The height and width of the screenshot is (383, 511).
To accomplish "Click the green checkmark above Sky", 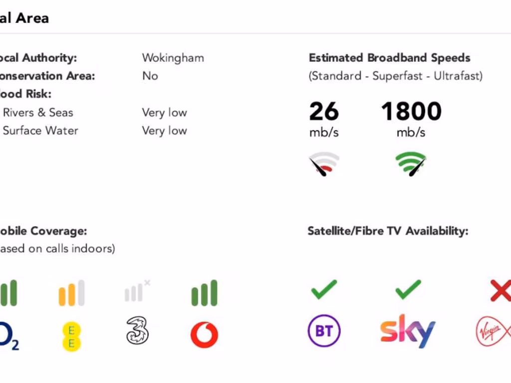I will click(408, 290).
